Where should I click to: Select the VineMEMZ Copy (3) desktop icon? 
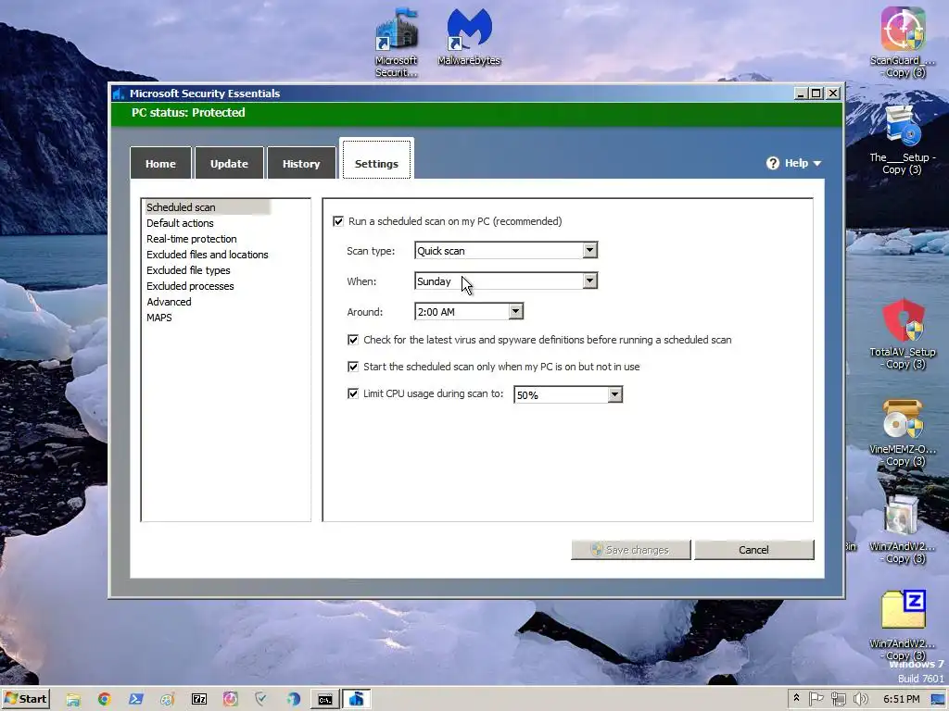[903, 431]
